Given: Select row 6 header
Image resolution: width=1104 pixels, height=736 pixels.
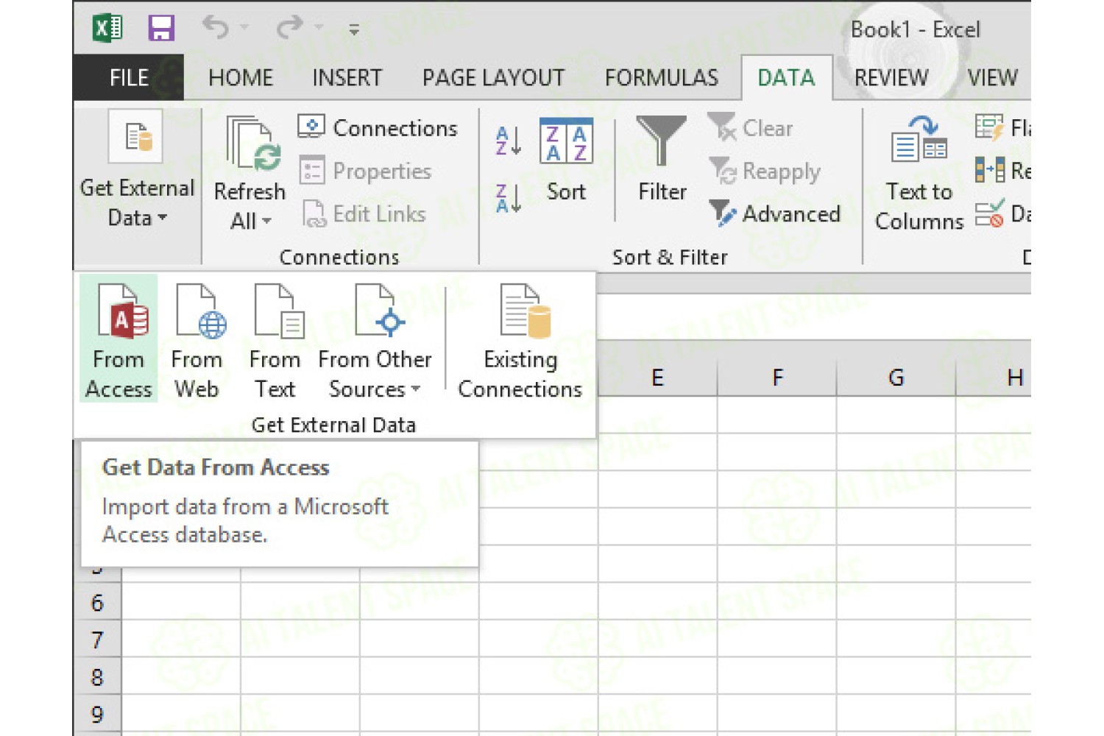Looking at the screenshot, I should [x=97, y=603].
